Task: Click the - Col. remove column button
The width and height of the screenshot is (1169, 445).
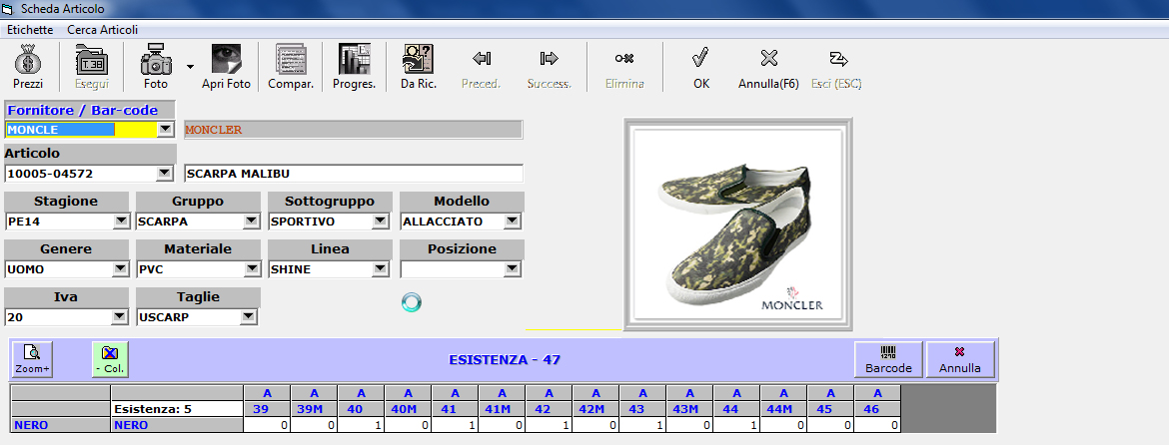Action: [110, 359]
